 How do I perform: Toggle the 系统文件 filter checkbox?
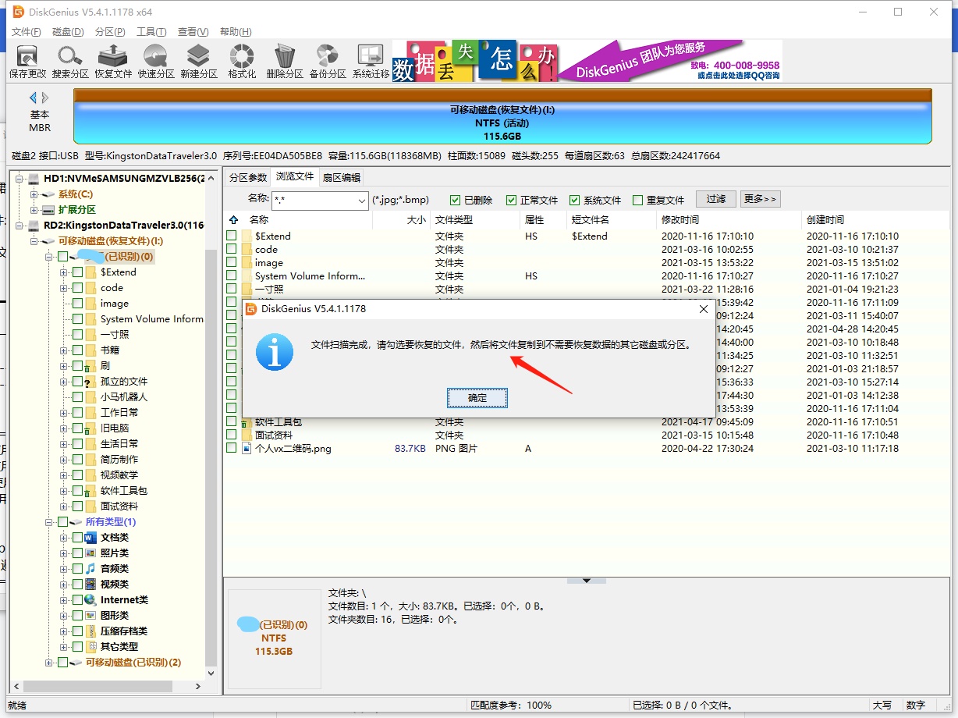574,200
